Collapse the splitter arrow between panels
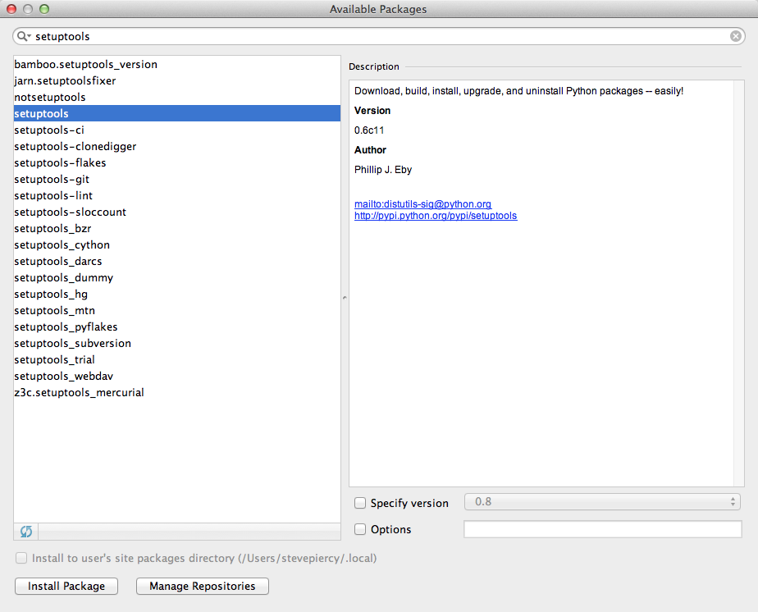 click(345, 298)
